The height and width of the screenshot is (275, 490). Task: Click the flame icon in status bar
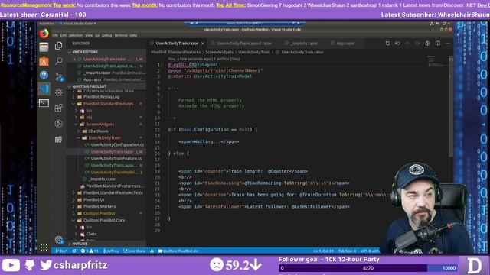(152, 251)
